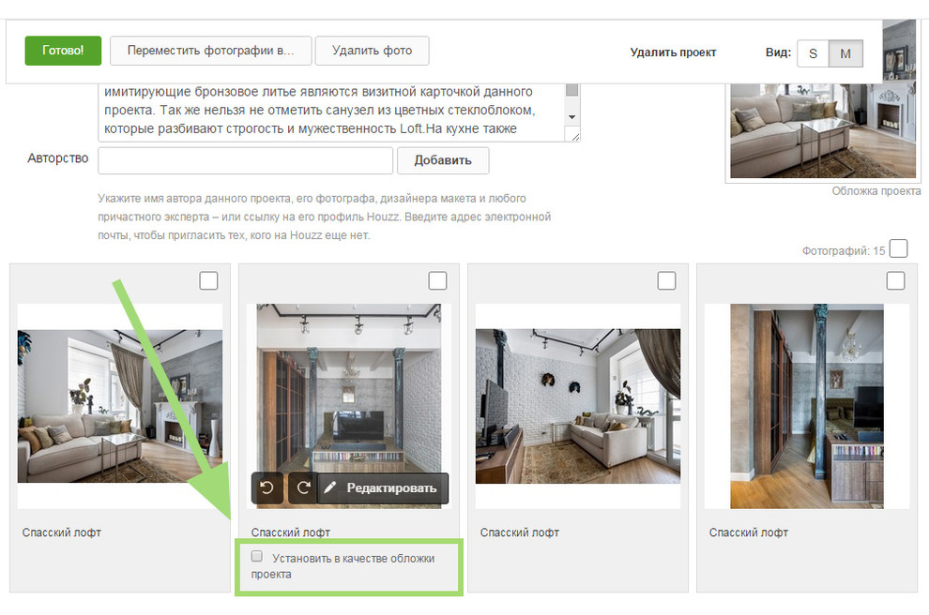The image size is (929, 615).
Task: Click the resize grip at the textarea corner
Action: tap(573, 137)
